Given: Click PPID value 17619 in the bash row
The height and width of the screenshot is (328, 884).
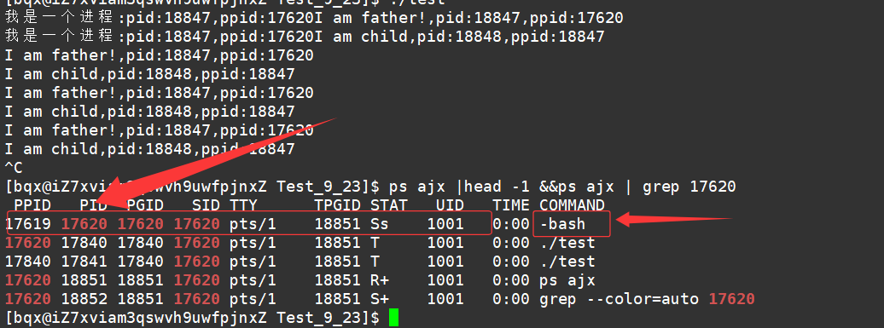Looking at the screenshot, I should (x=28, y=224).
